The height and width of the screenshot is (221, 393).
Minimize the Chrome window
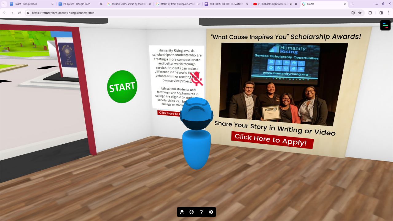pos(377,4)
